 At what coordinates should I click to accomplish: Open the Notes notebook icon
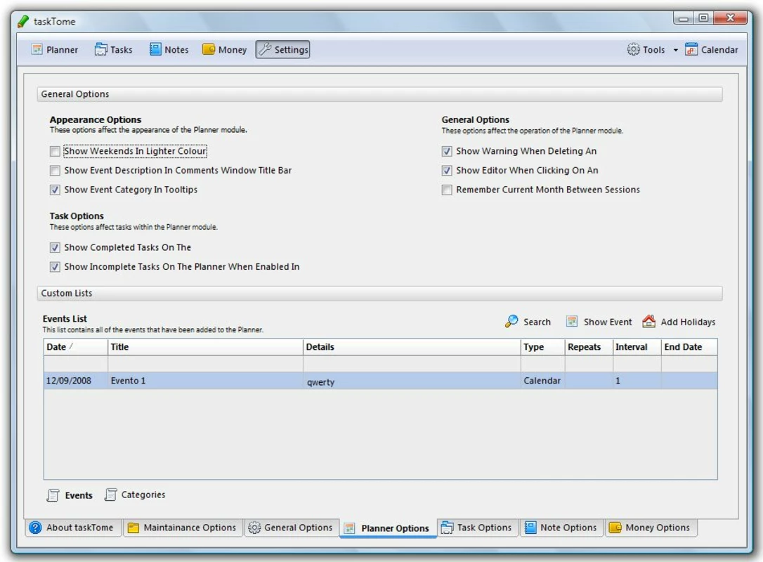155,49
